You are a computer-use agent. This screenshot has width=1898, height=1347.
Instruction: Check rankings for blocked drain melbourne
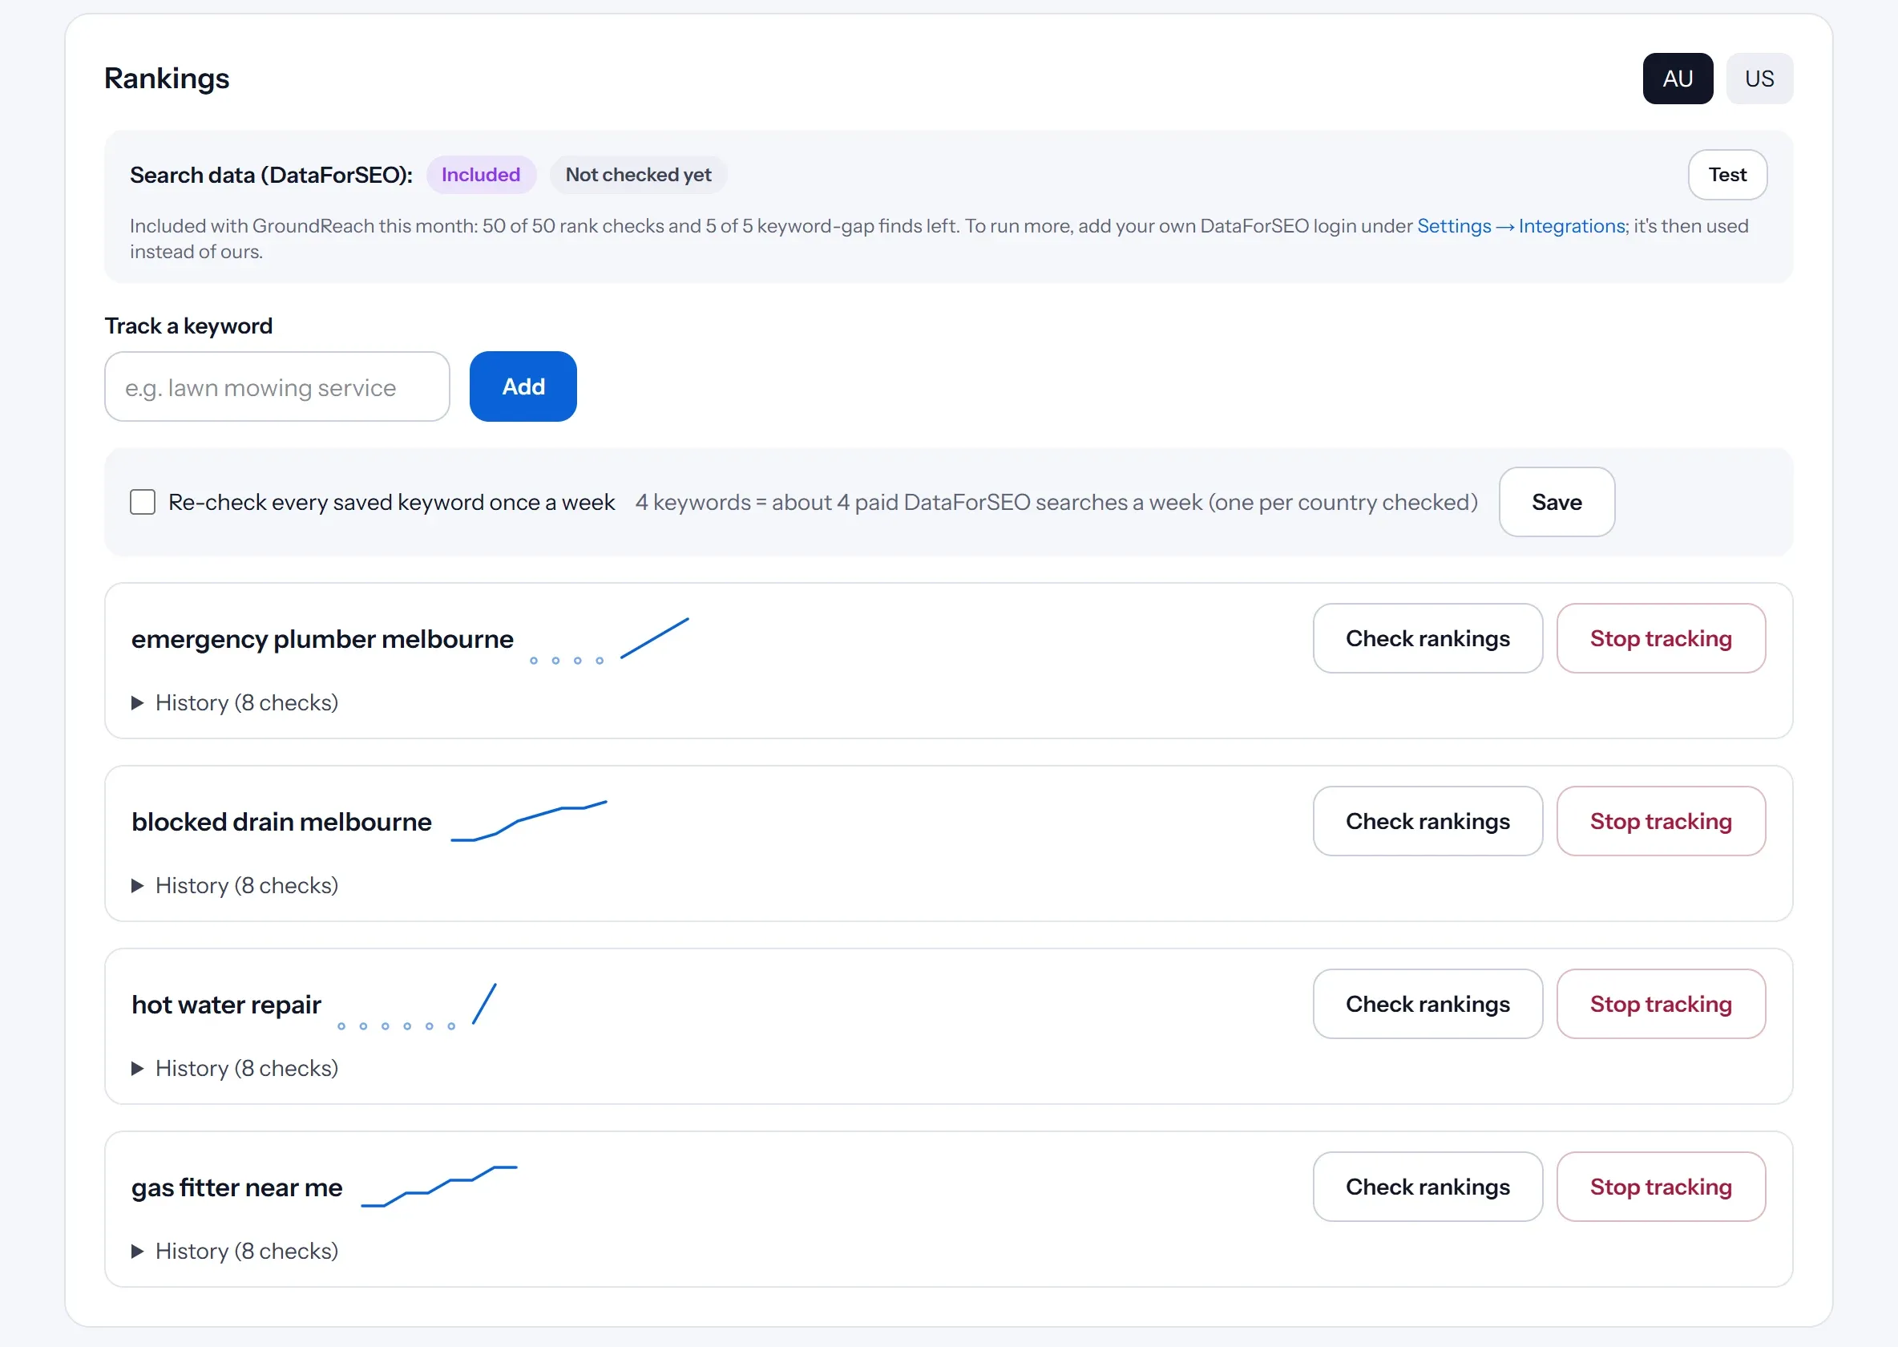tap(1428, 822)
